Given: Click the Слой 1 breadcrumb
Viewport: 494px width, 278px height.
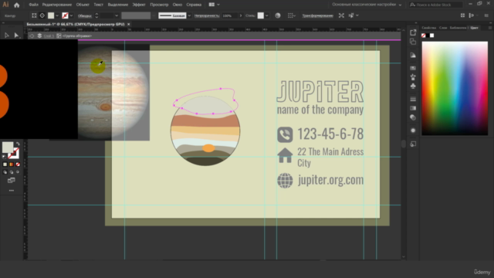Looking at the screenshot, I should (x=49, y=36).
